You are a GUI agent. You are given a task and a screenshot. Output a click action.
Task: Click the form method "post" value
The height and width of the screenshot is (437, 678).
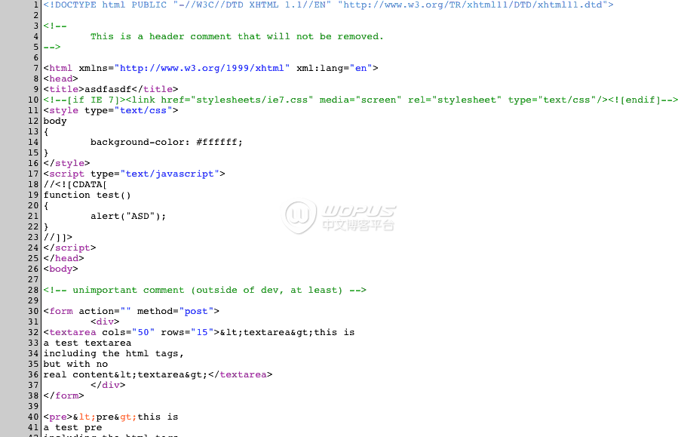pos(196,311)
